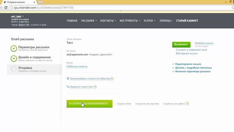Select the Отправка step
Screen dimensions: 234x132
coord(34,69)
